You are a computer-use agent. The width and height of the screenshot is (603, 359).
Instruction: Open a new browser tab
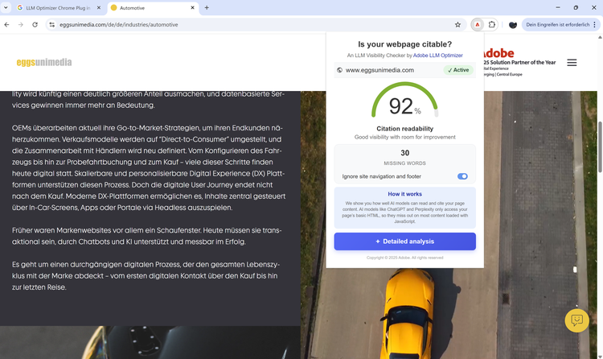coord(207,8)
